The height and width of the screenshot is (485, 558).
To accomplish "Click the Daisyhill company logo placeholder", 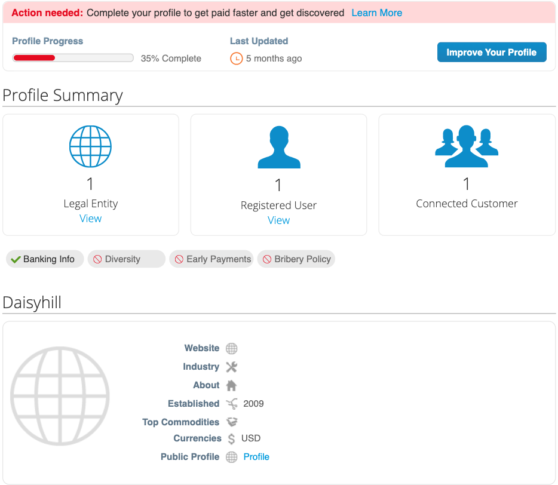I will [60, 395].
